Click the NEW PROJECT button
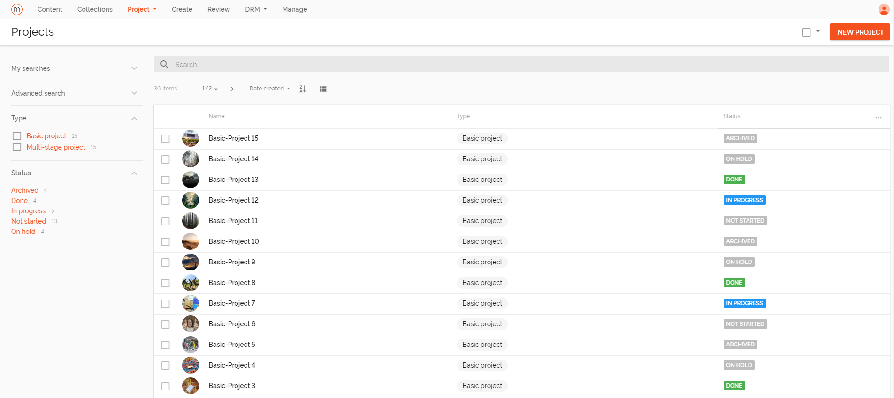 pyautogui.click(x=860, y=32)
